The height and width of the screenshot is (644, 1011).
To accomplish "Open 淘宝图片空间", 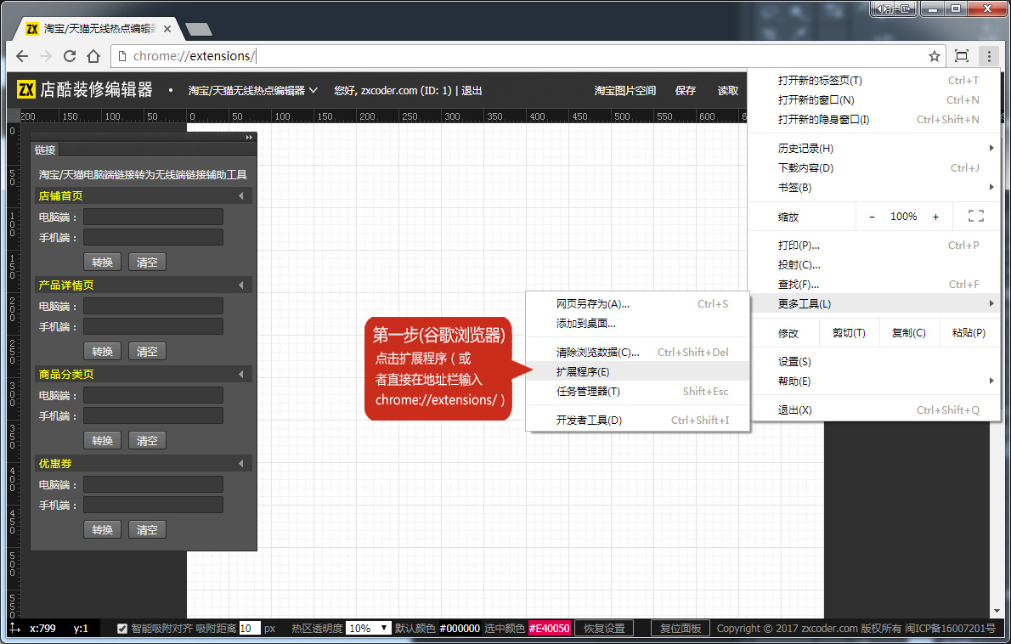I will [624, 91].
